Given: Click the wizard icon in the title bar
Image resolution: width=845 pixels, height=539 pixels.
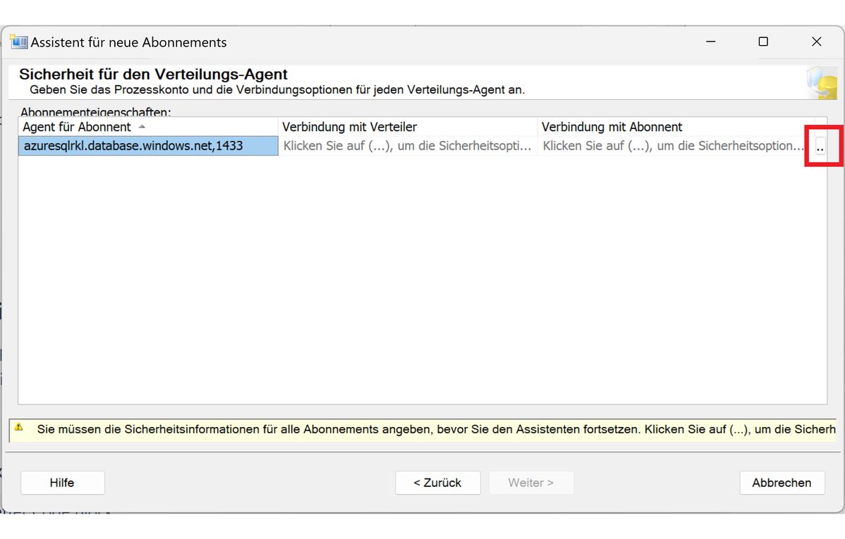Looking at the screenshot, I should tap(18, 42).
